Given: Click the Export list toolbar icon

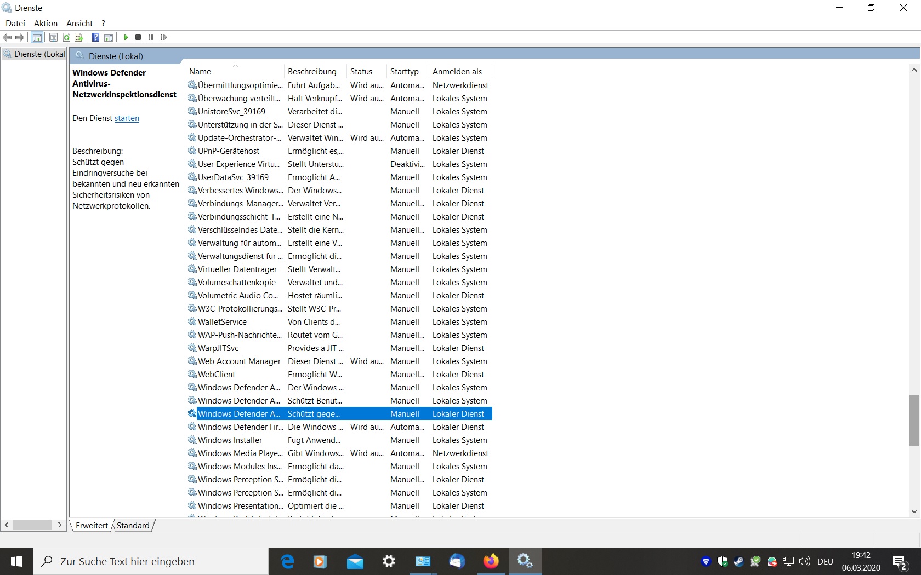Looking at the screenshot, I should click(x=79, y=37).
